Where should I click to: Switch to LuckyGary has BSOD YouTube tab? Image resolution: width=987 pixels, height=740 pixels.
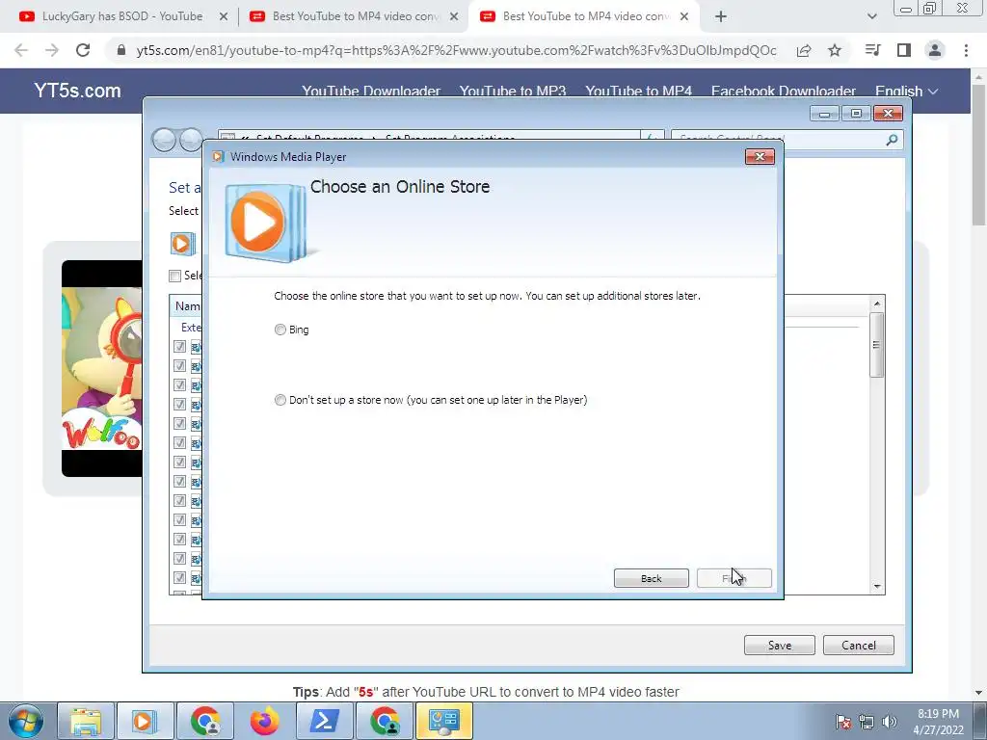(121, 16)
